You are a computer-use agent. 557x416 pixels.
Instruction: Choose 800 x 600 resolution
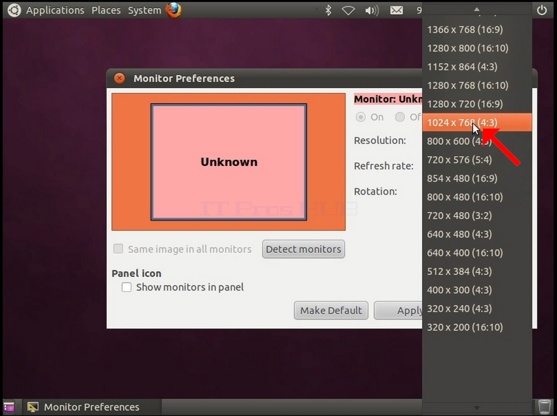click(477, 141)
